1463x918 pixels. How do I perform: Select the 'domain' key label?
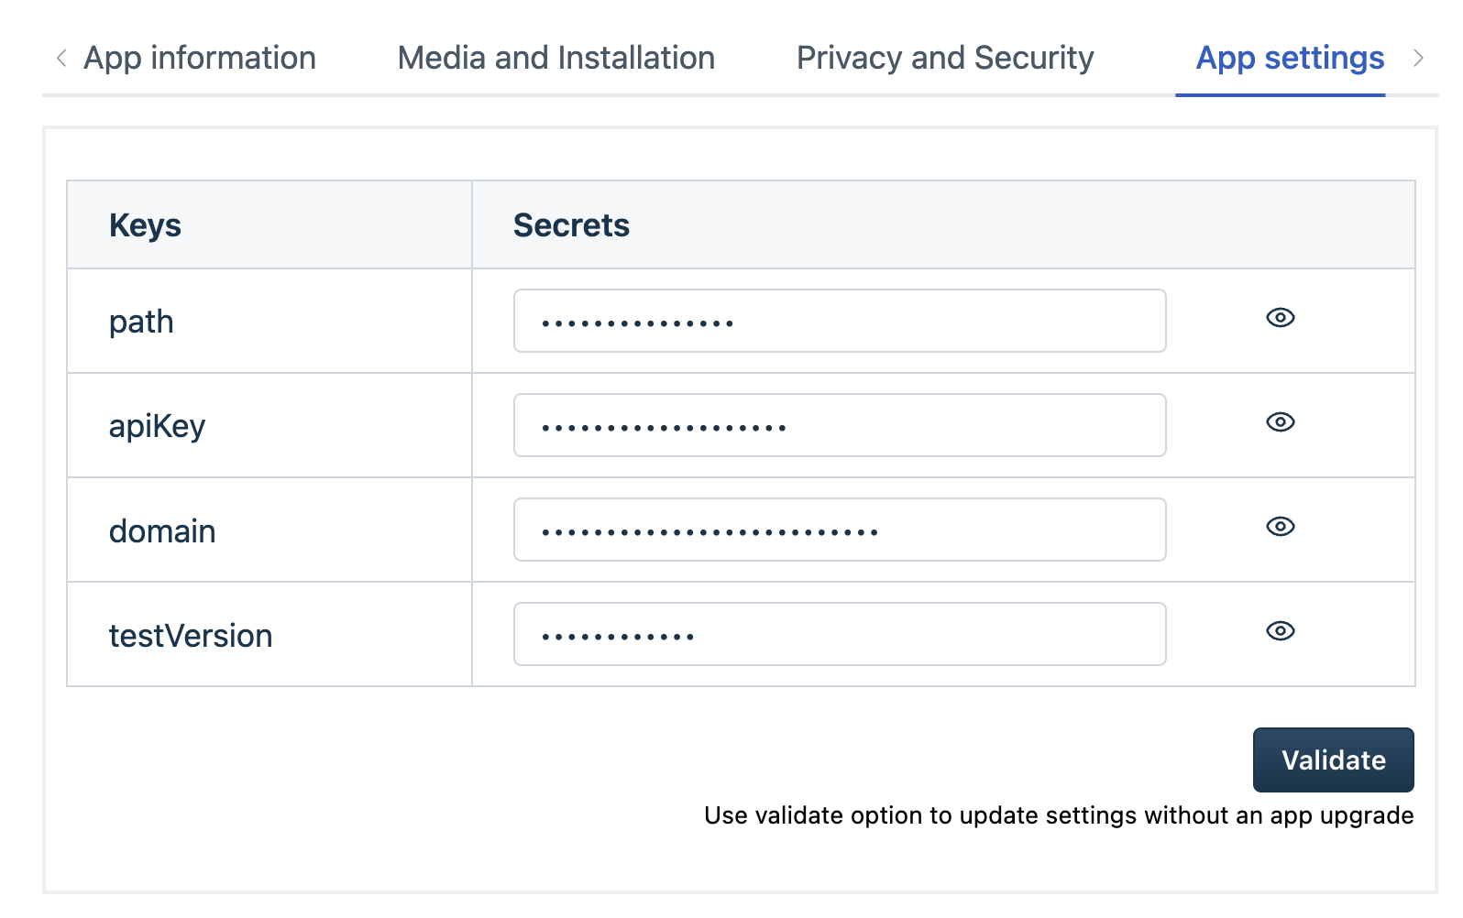tap(162, 531)
